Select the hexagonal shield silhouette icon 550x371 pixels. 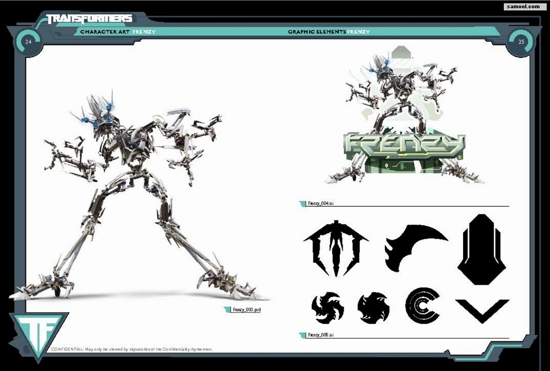(482, 250)
